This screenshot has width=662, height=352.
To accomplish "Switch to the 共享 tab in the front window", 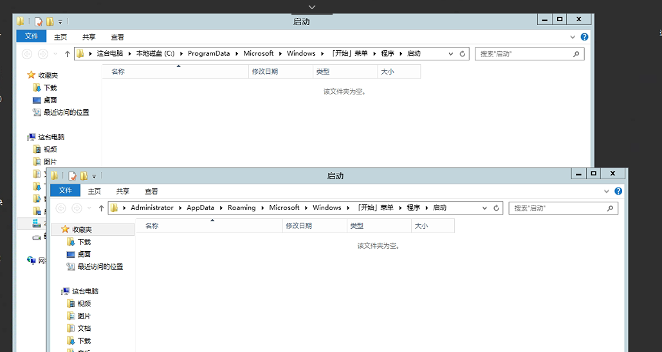I will coord(123,191).
